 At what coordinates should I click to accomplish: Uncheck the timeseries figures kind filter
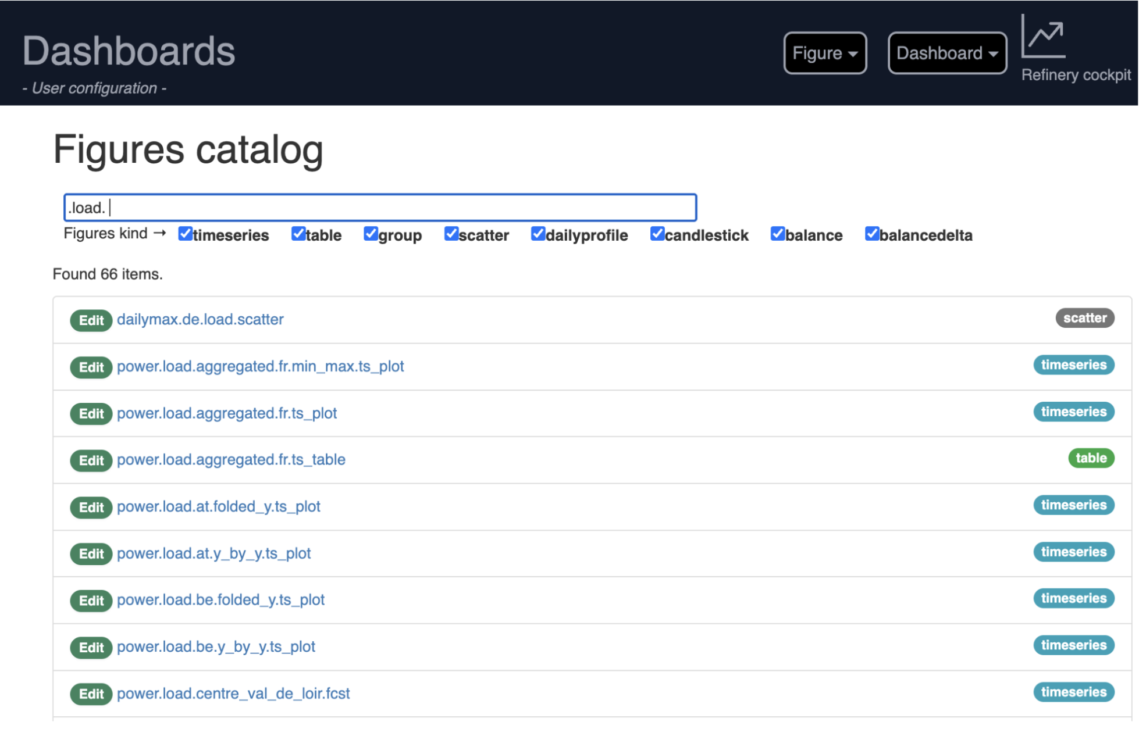185,234
